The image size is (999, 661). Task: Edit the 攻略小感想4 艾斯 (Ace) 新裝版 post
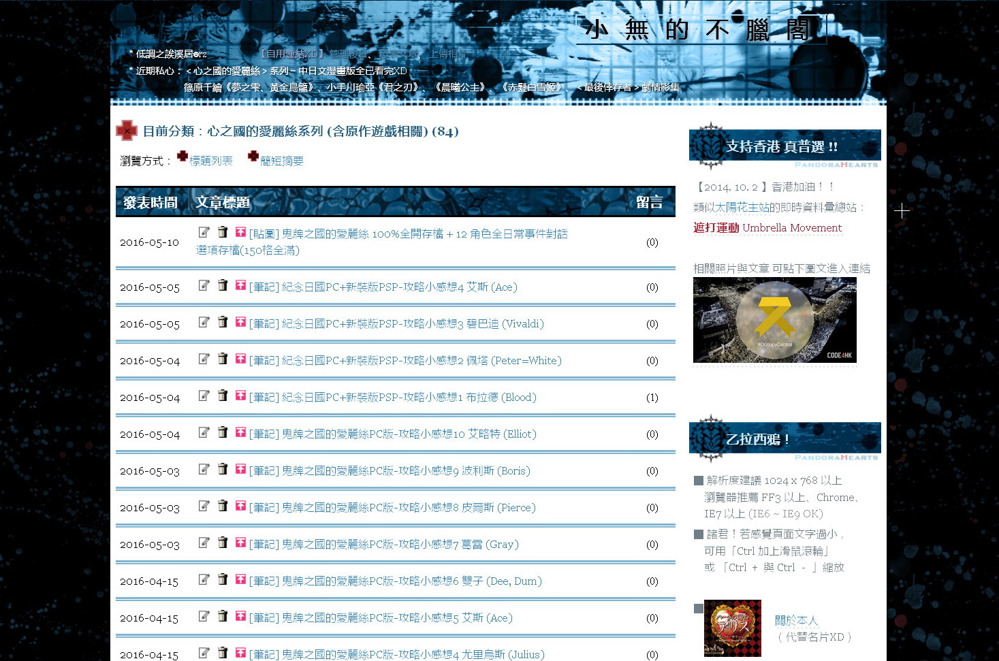[204, 285]
